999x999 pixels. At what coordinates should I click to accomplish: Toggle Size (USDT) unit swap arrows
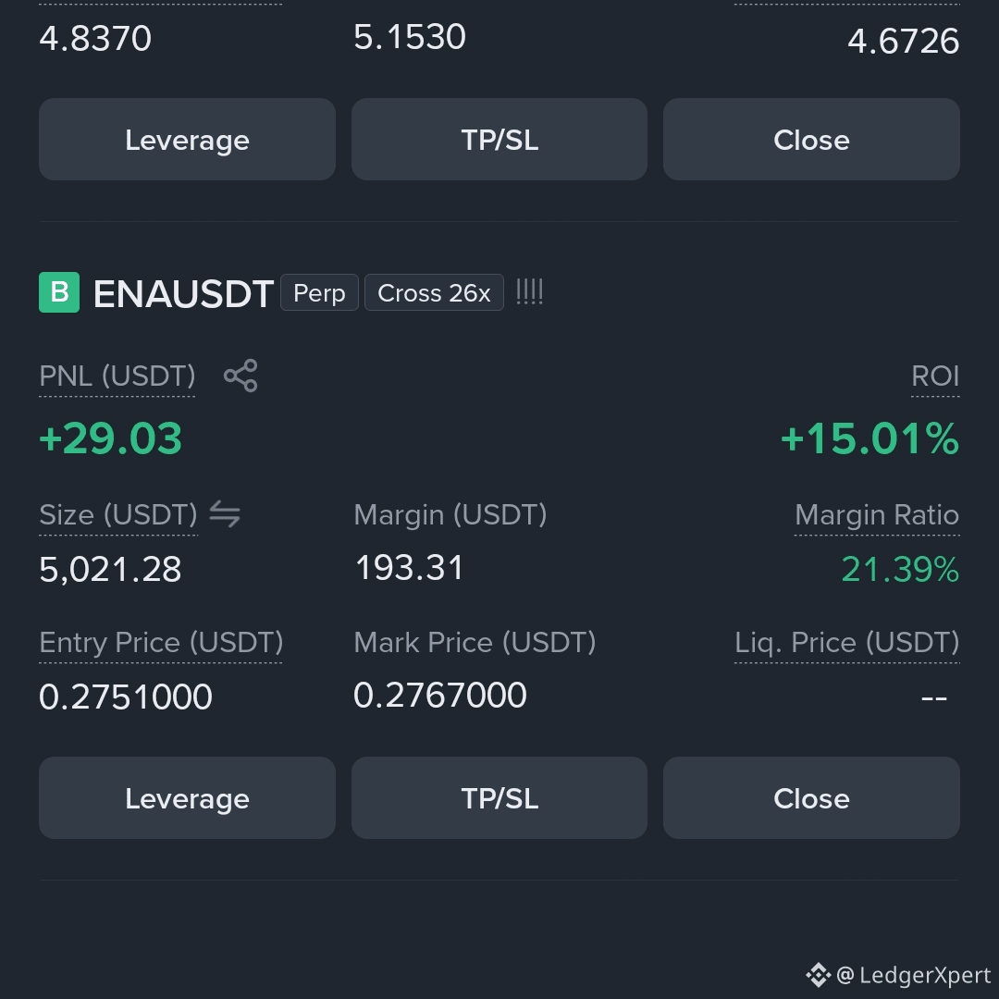225,514
